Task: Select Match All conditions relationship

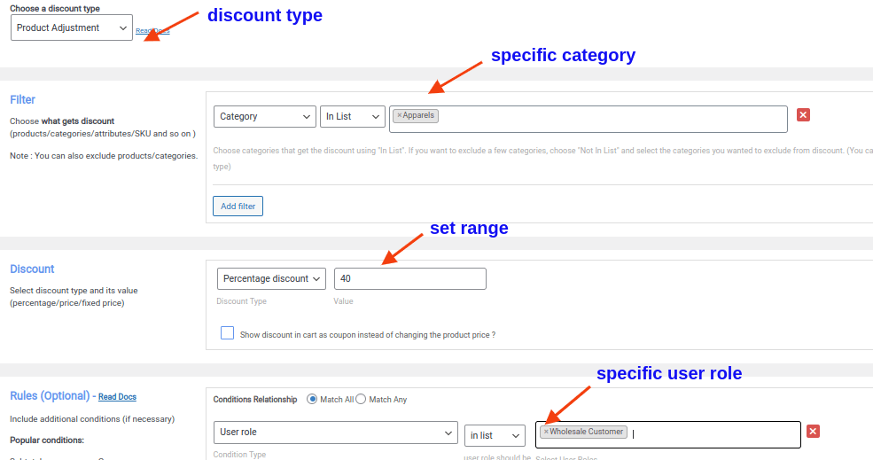Action: pos(312,400)
